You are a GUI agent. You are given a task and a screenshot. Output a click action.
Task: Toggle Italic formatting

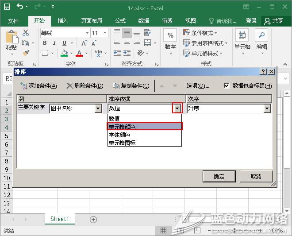point(54,43)
